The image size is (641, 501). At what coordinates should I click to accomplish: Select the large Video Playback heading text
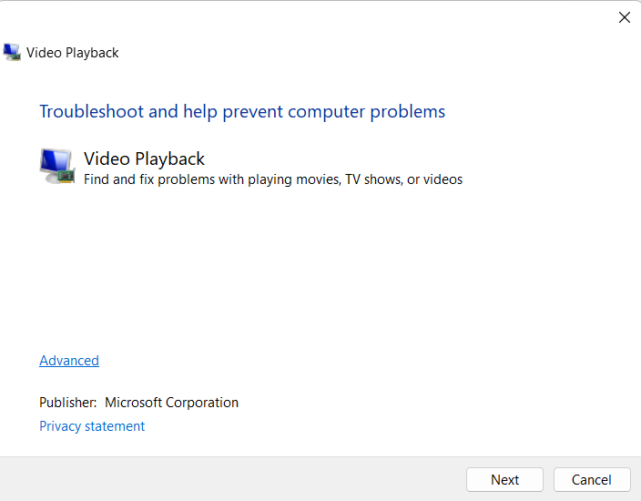tap(144, 158)
